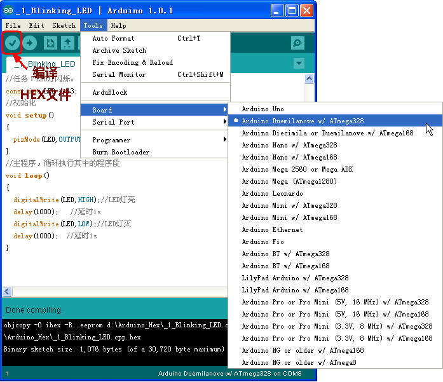Click the Upload arrow icon
Screen dimensions: 443x382
click(x=30, y=43)
